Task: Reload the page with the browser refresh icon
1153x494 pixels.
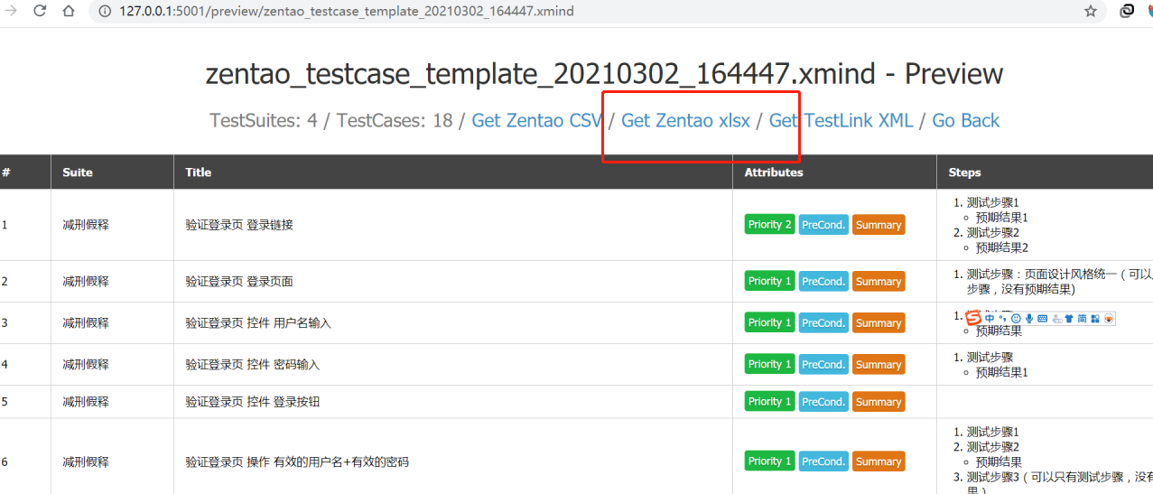Action: point(40,12)
